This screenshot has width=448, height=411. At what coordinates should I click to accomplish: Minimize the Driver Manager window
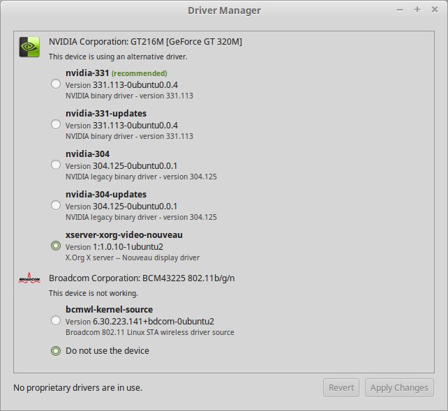[x=400, y=10]
